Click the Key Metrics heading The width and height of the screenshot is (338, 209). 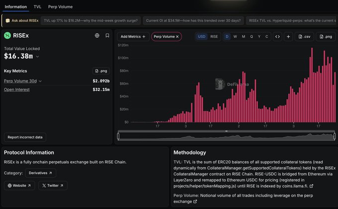click(x=15, y=71)
